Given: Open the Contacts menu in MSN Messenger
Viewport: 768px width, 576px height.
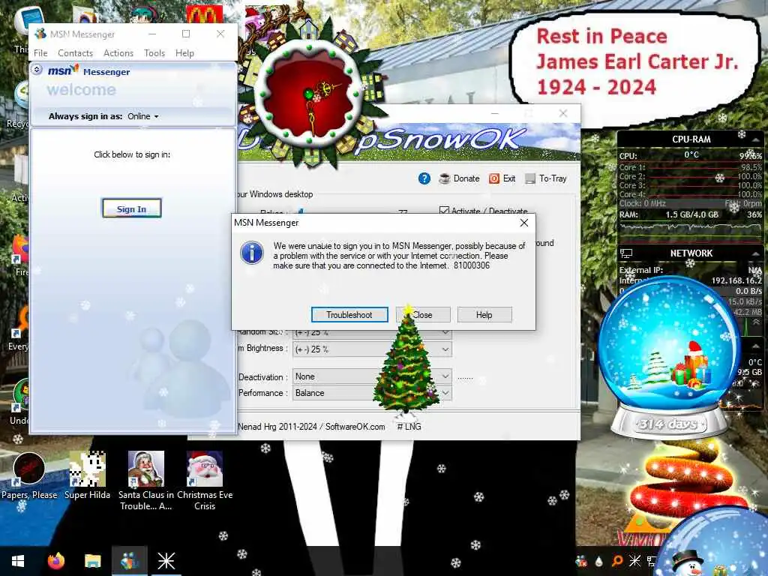Looking at the screenshot, I should [75, 53].
